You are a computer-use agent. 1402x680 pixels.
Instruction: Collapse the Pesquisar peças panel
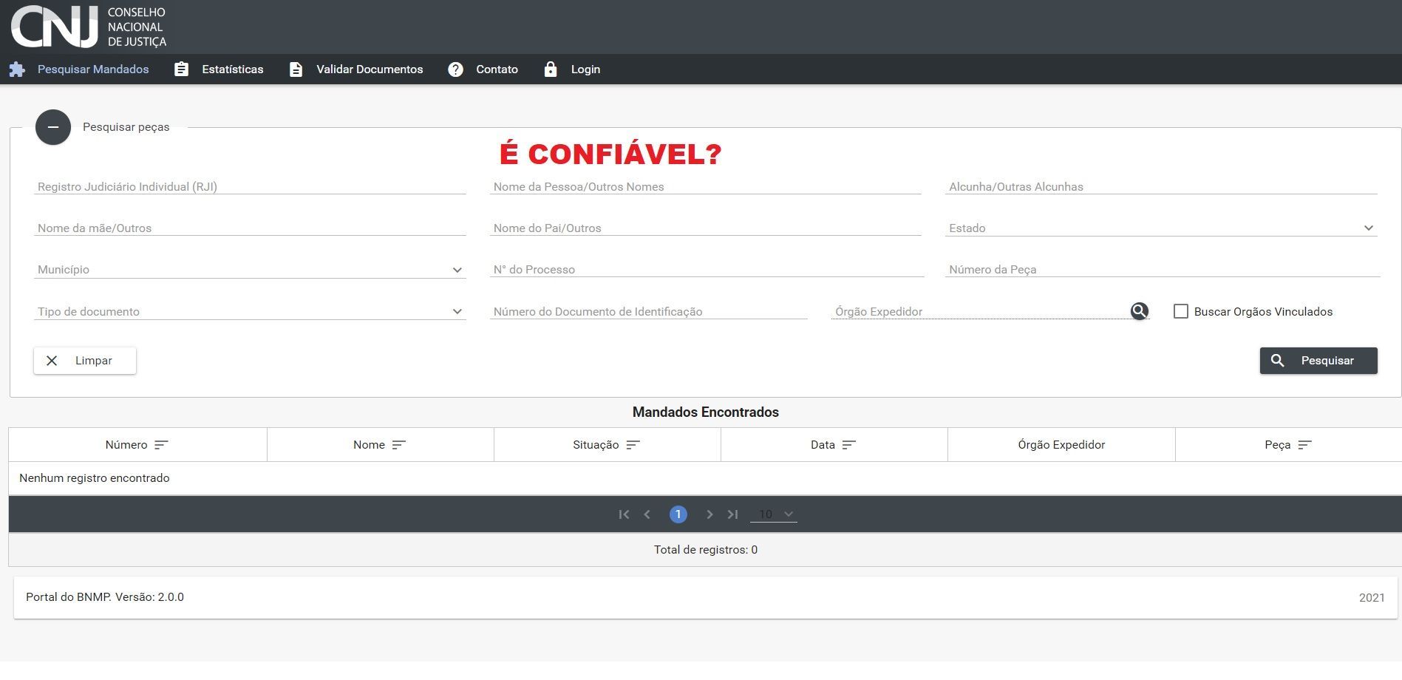pyautogui.click(x=53, y=127)
